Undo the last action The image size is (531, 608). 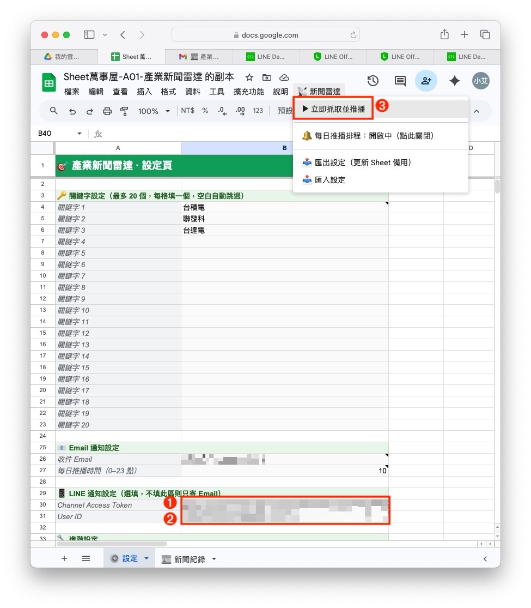tap(72, 111)
